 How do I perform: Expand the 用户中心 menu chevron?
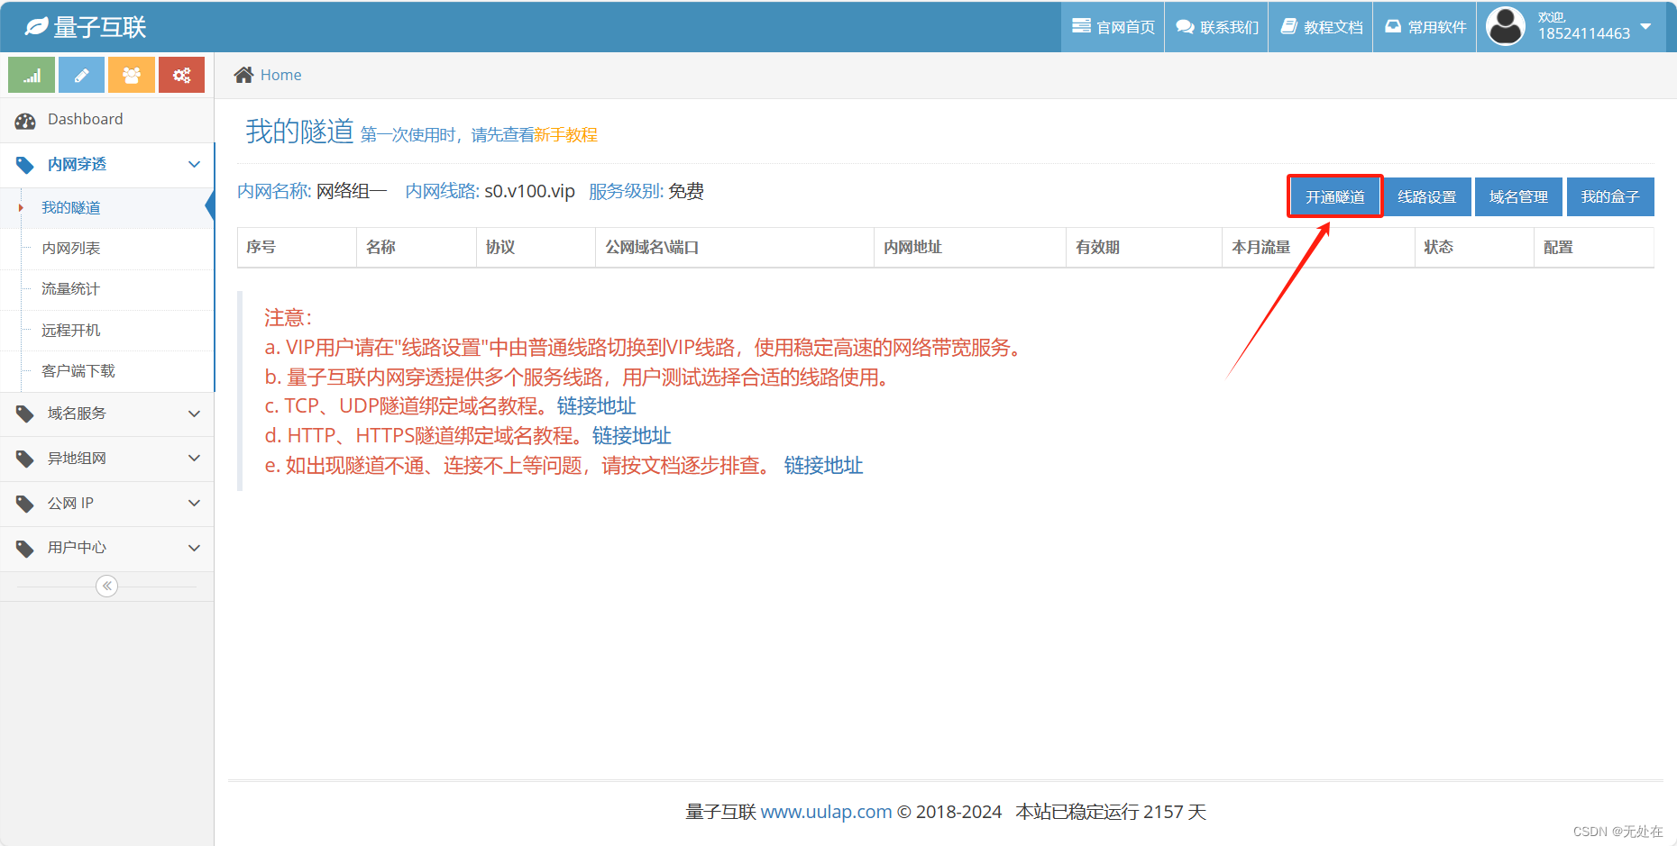[x=194, y=548]
